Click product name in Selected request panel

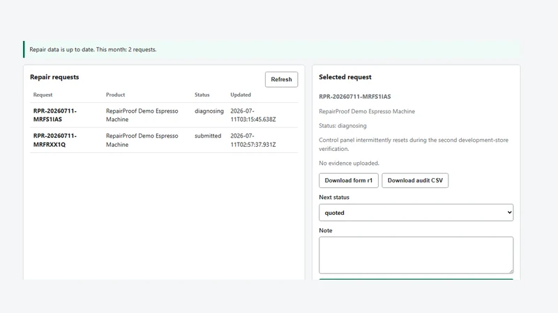click(x=367, y=111)
